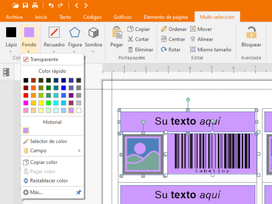Screen dimensions: 272x204
Task: Click Copiar in Portapapeles group
Action: pyautogui.click(x=139, y=29)
